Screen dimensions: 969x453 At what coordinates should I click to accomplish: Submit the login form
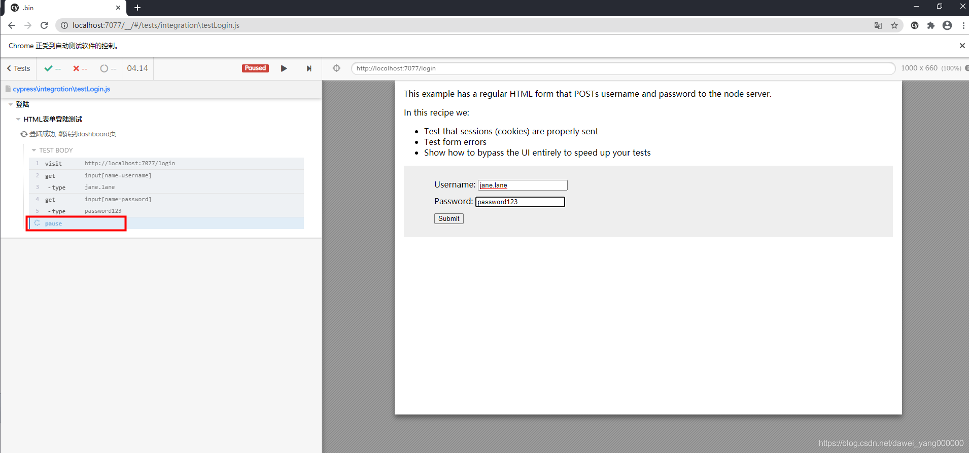pos(449,218)
